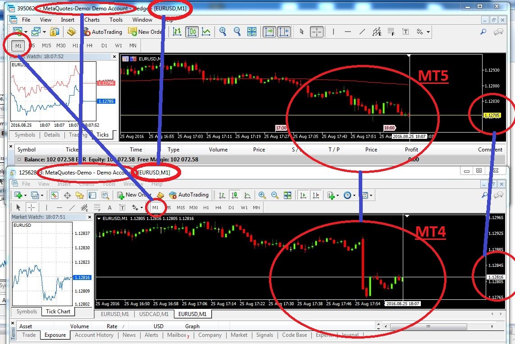Toggle AutoTrading in MT5 toolbar

coord(102,32)
